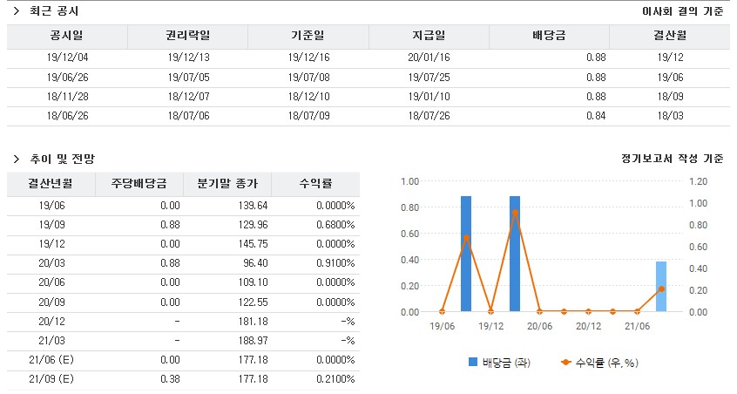Select the 지급일 column header
This screenshot has height=394, width=737.
coord(429,37)
